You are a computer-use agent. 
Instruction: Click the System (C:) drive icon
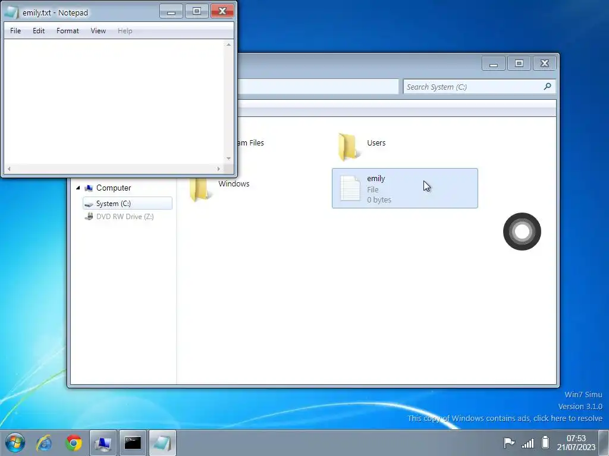coord(89,204)
